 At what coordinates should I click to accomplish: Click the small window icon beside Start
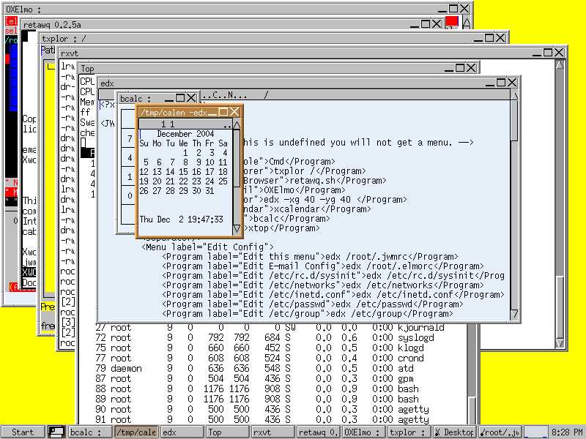[56, 432]
